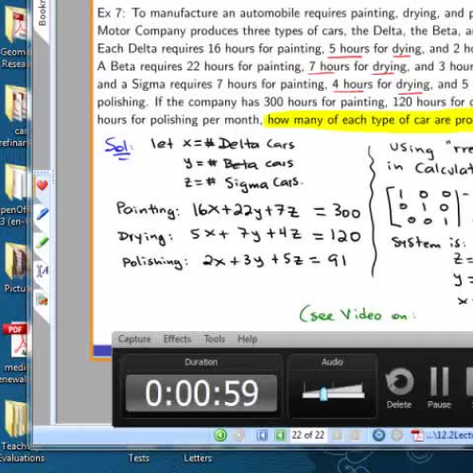Open the Capture menu in the recorder

click(134, 339)
